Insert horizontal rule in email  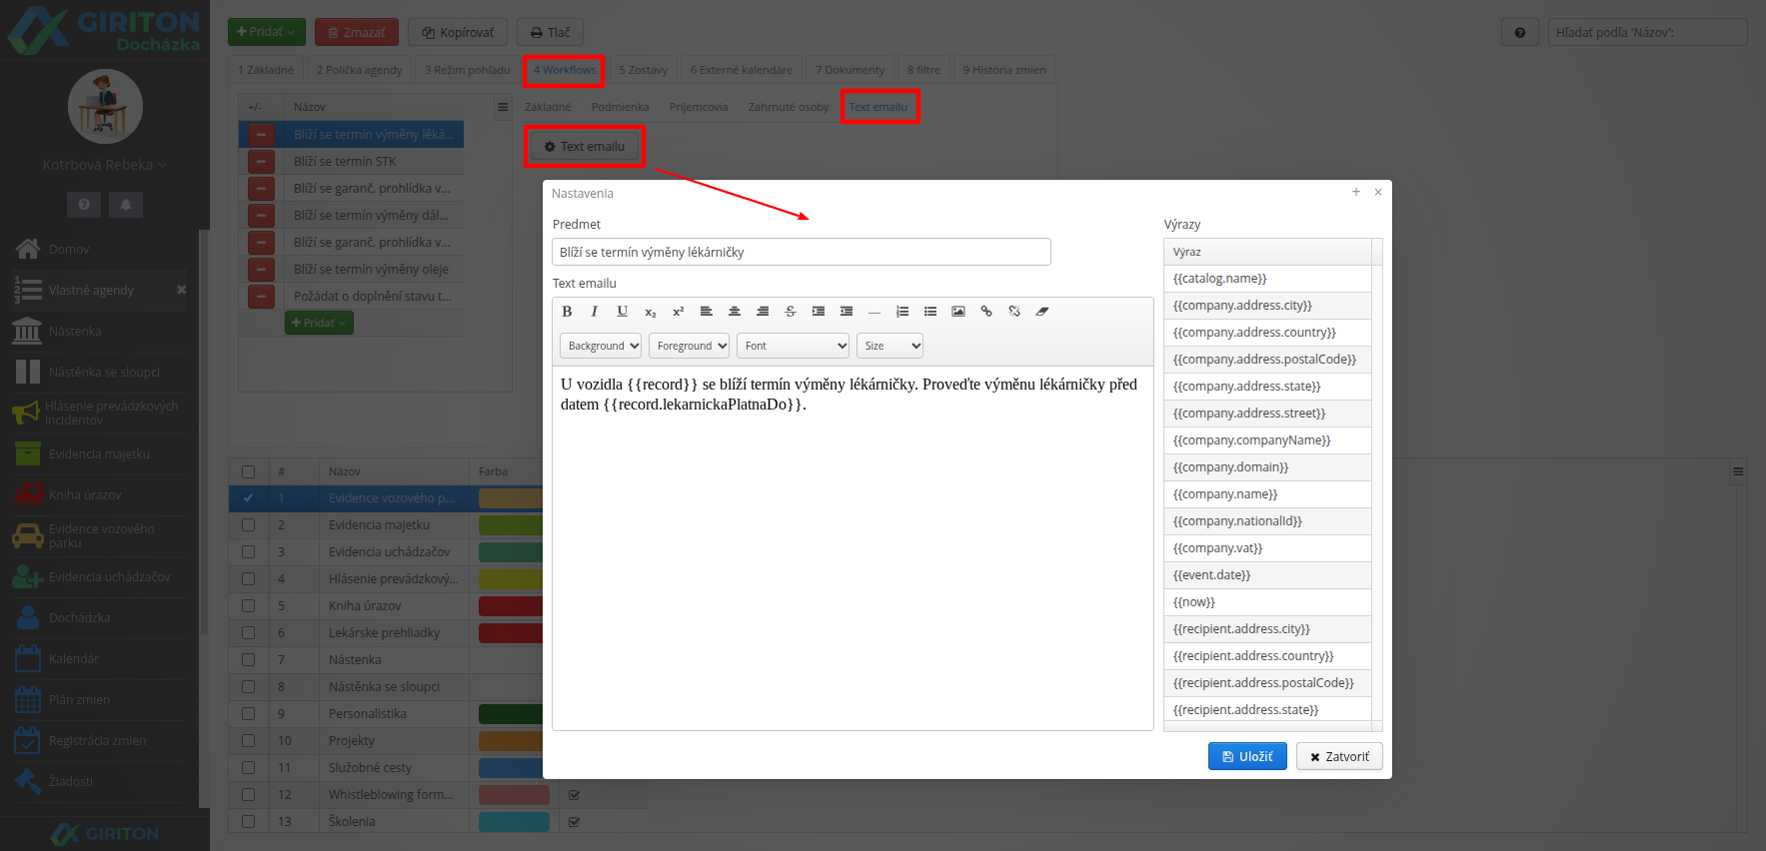coord(875,312)
